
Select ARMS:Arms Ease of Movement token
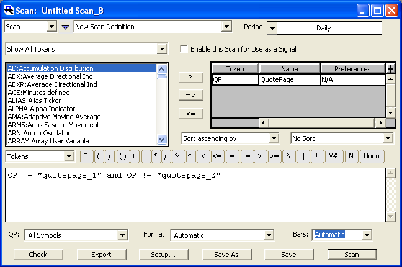point(81,125)
